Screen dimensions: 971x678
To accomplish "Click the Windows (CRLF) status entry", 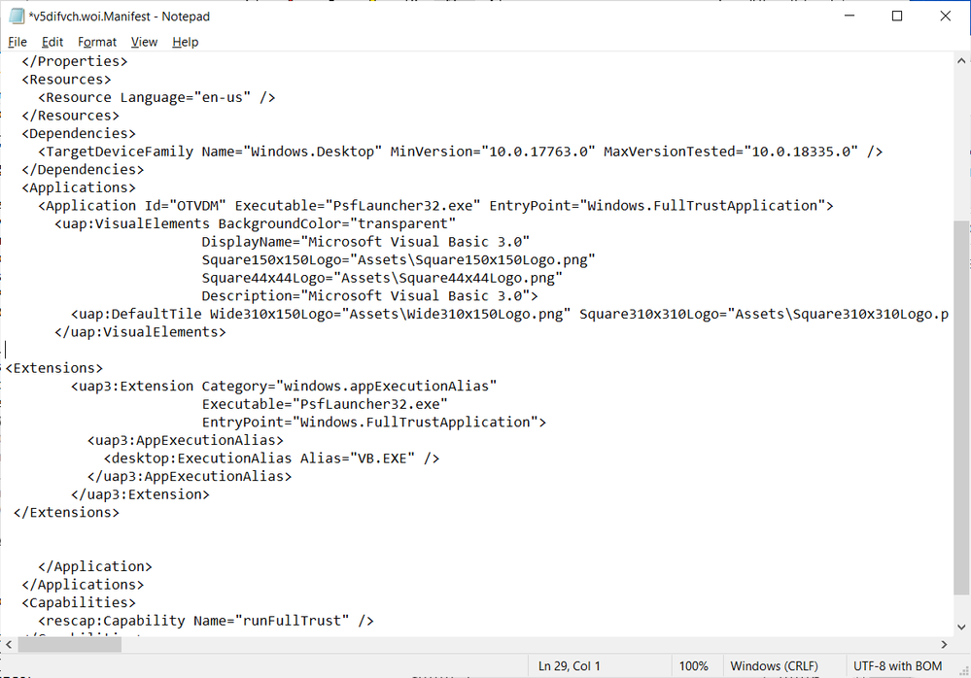I will pyautogui.click(x=774, y=666).
